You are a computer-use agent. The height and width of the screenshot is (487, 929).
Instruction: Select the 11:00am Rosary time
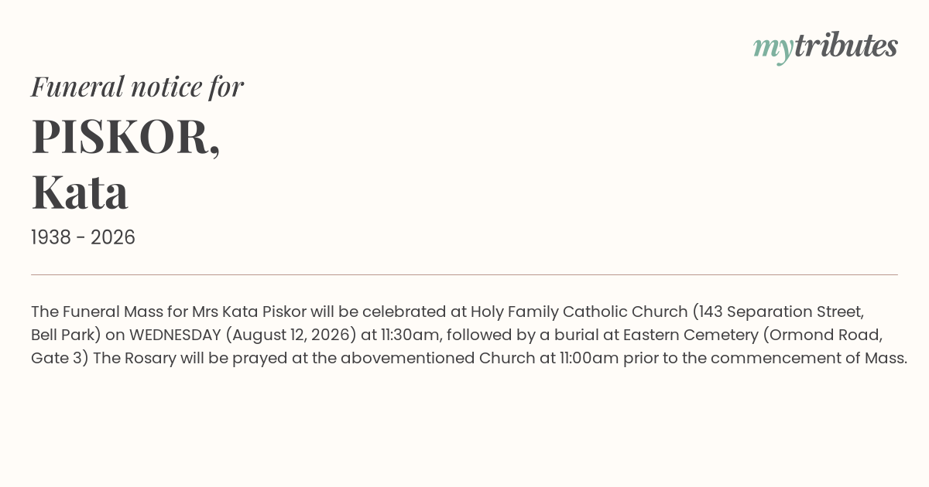point(589,358)
